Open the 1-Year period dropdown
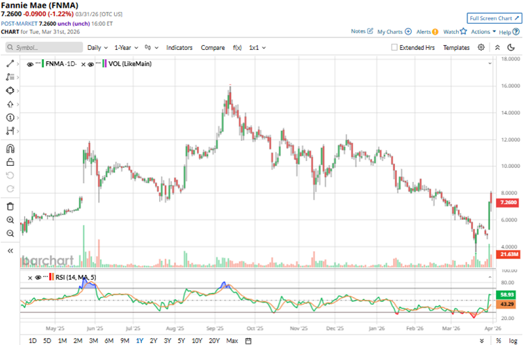523x345 pixels. pyautogui.click(x=127, y=48)
